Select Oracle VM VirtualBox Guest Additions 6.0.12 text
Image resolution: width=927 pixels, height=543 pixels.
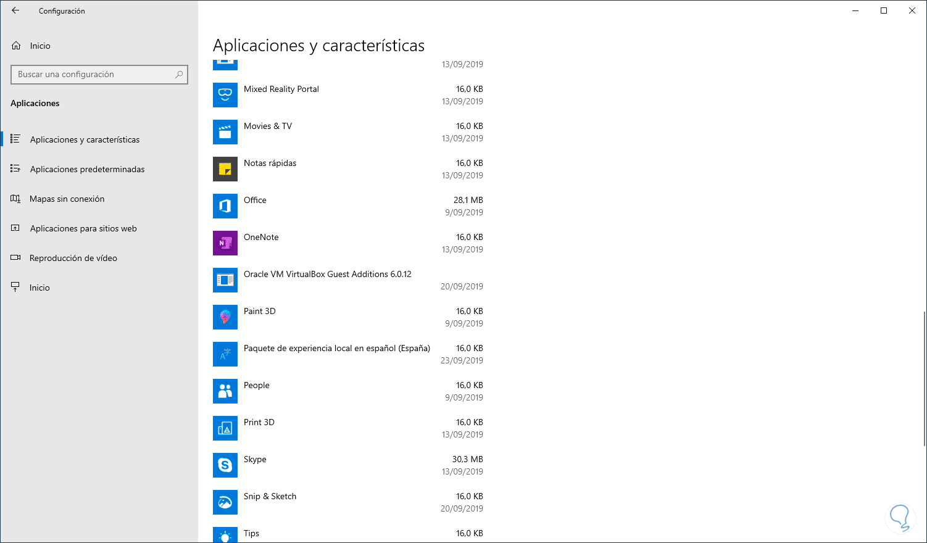click(x=328, y=274)
